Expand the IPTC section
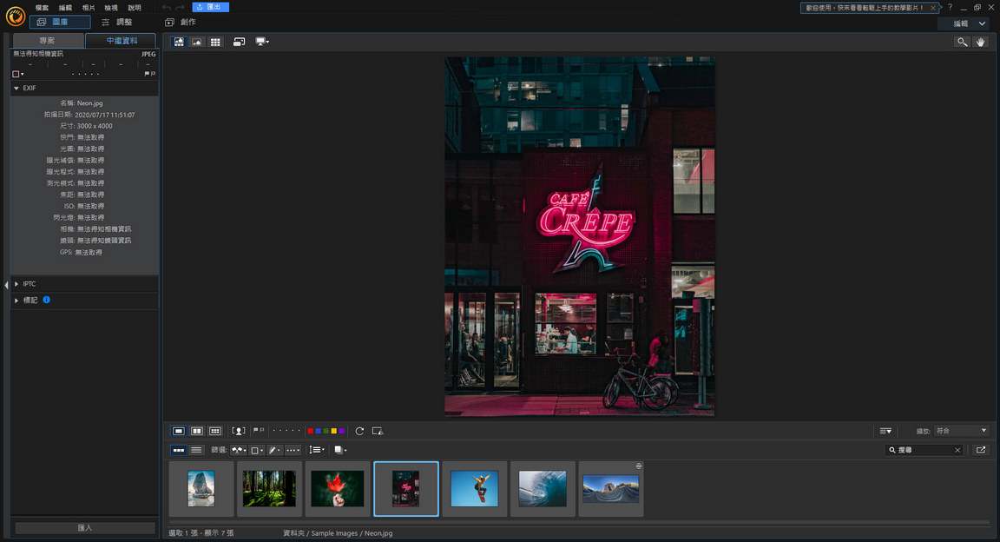 click(x=16, y=283)
